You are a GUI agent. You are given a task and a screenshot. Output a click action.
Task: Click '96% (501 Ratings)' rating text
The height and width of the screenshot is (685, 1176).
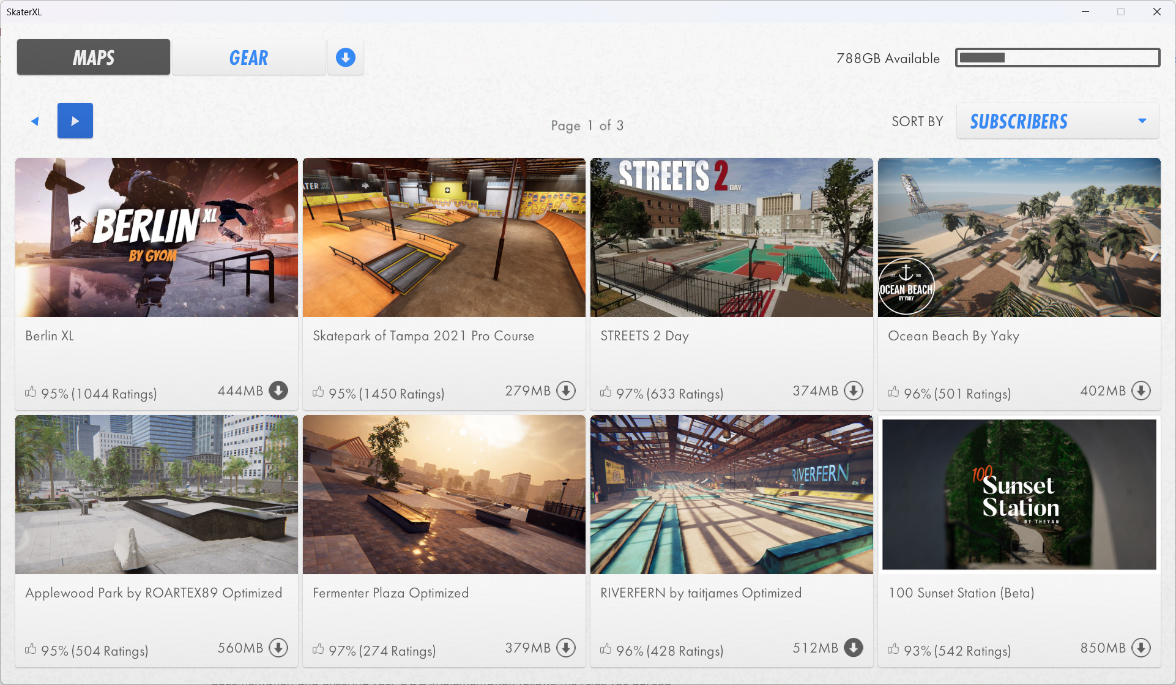(958, 394)
